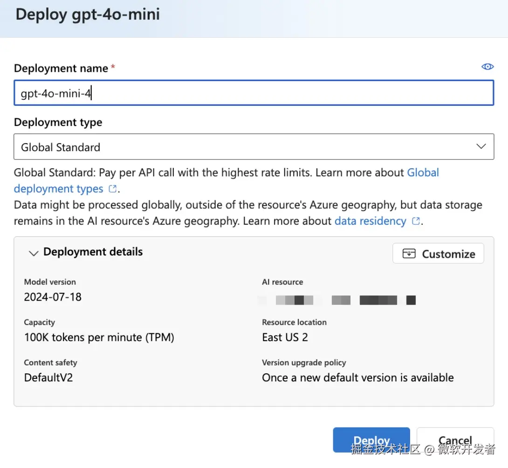The height and width of the screenshot is (468, 508).
Task: Click the blurred AI resource name
Action: (x=336, y=300)
